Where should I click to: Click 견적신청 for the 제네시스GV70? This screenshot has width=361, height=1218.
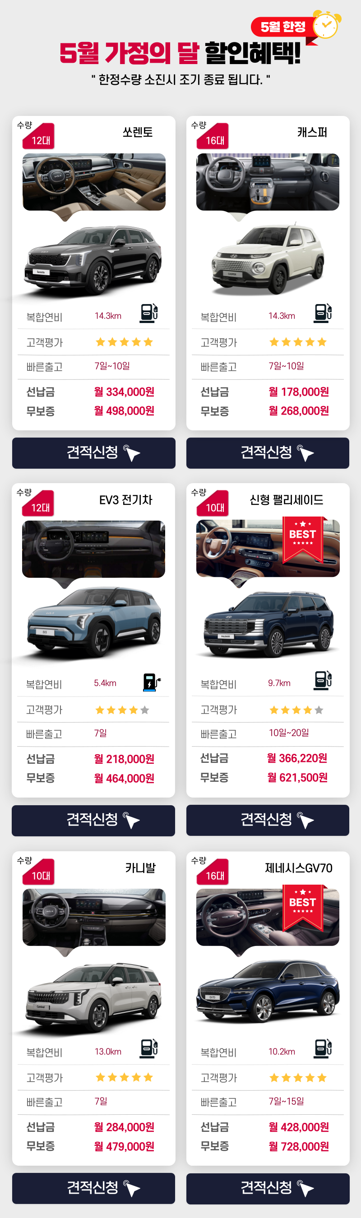coord(268,1188)
